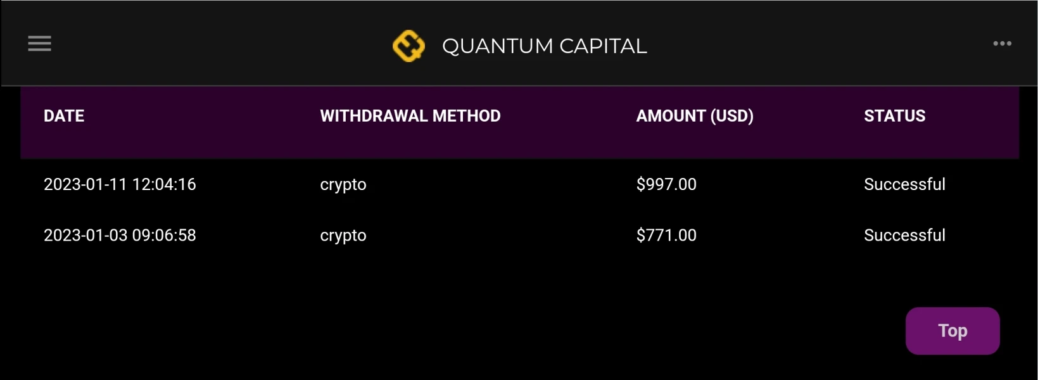The image size is (1038, 380).
Task: Select the 2023-01-11 12:04:16 date entry
Action: coord(120,184)
